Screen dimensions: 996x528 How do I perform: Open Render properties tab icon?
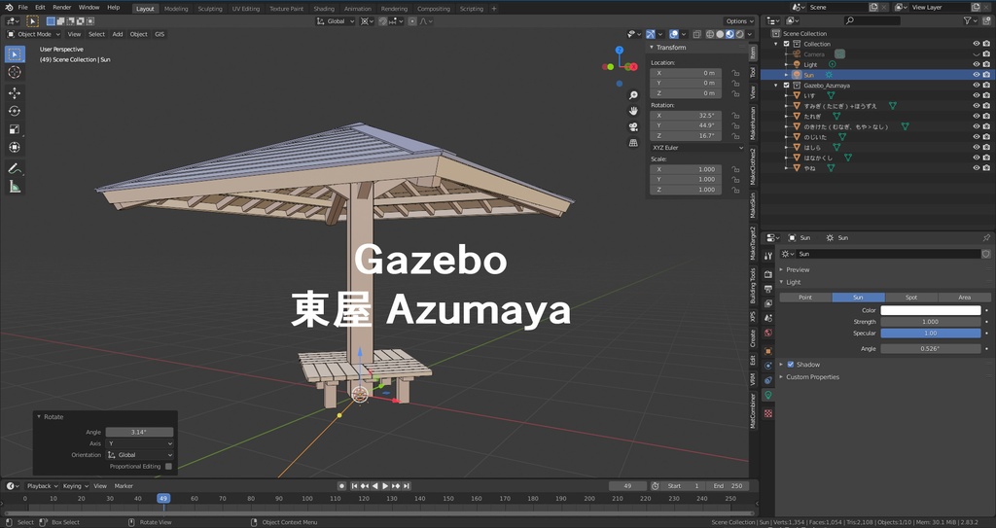point(768,274)
